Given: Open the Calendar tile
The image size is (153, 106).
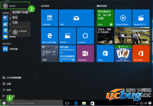Looking at the screenshot, I should (x=49, y=18).
